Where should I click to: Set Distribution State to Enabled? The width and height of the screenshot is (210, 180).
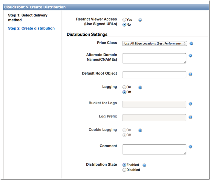pos(124,165)
